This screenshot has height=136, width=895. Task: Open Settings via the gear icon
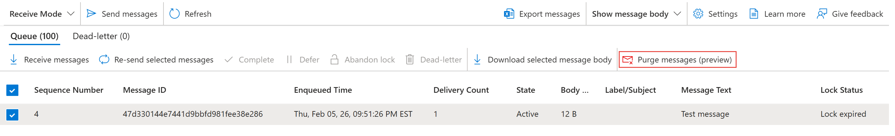coord(698,14)
